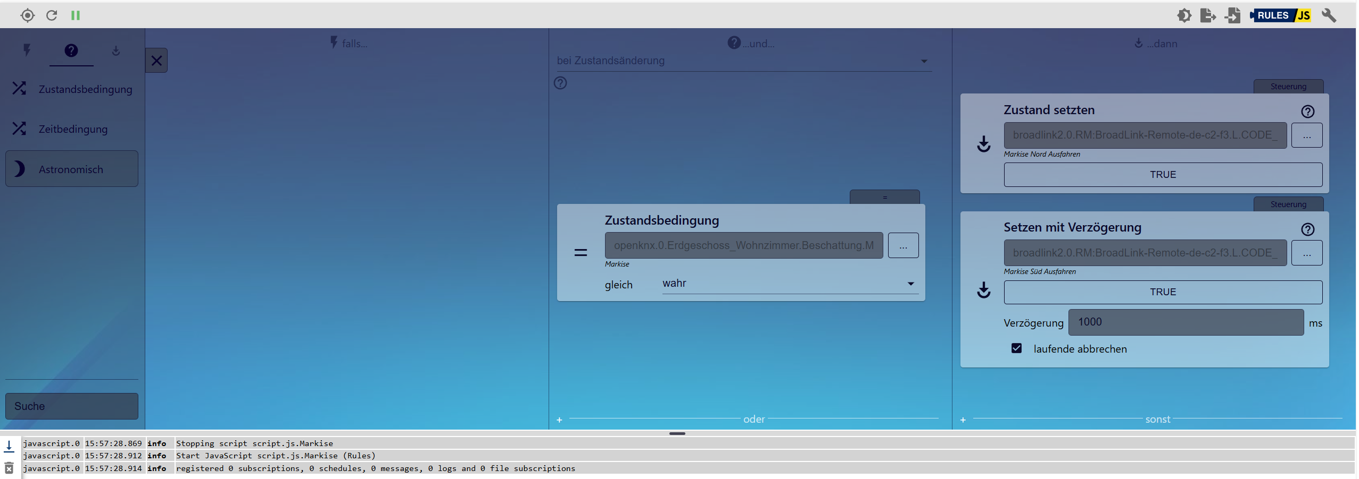1359x479 pixels.
Task: Click TRUE button under Markise Nord Ausfahren
Action: tap(1163, 175)
